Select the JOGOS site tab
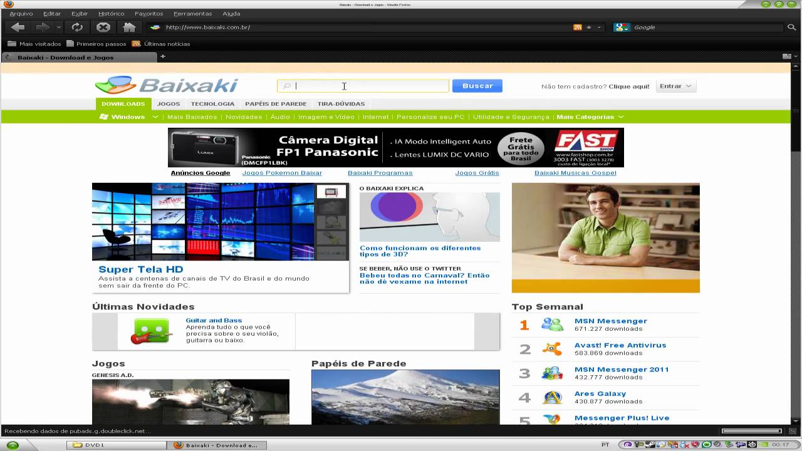This screenshot has height=451, width=802. pos(169,104)
